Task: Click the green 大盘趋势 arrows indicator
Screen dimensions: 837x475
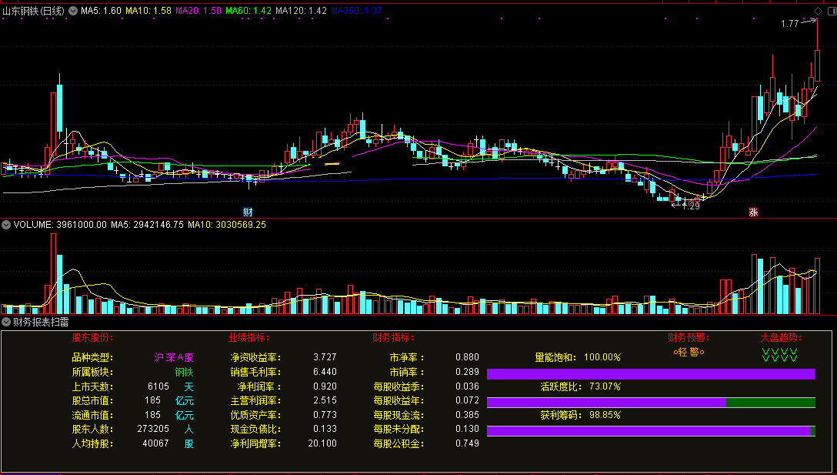Action: pyautogui.click(x=780, y=355)
